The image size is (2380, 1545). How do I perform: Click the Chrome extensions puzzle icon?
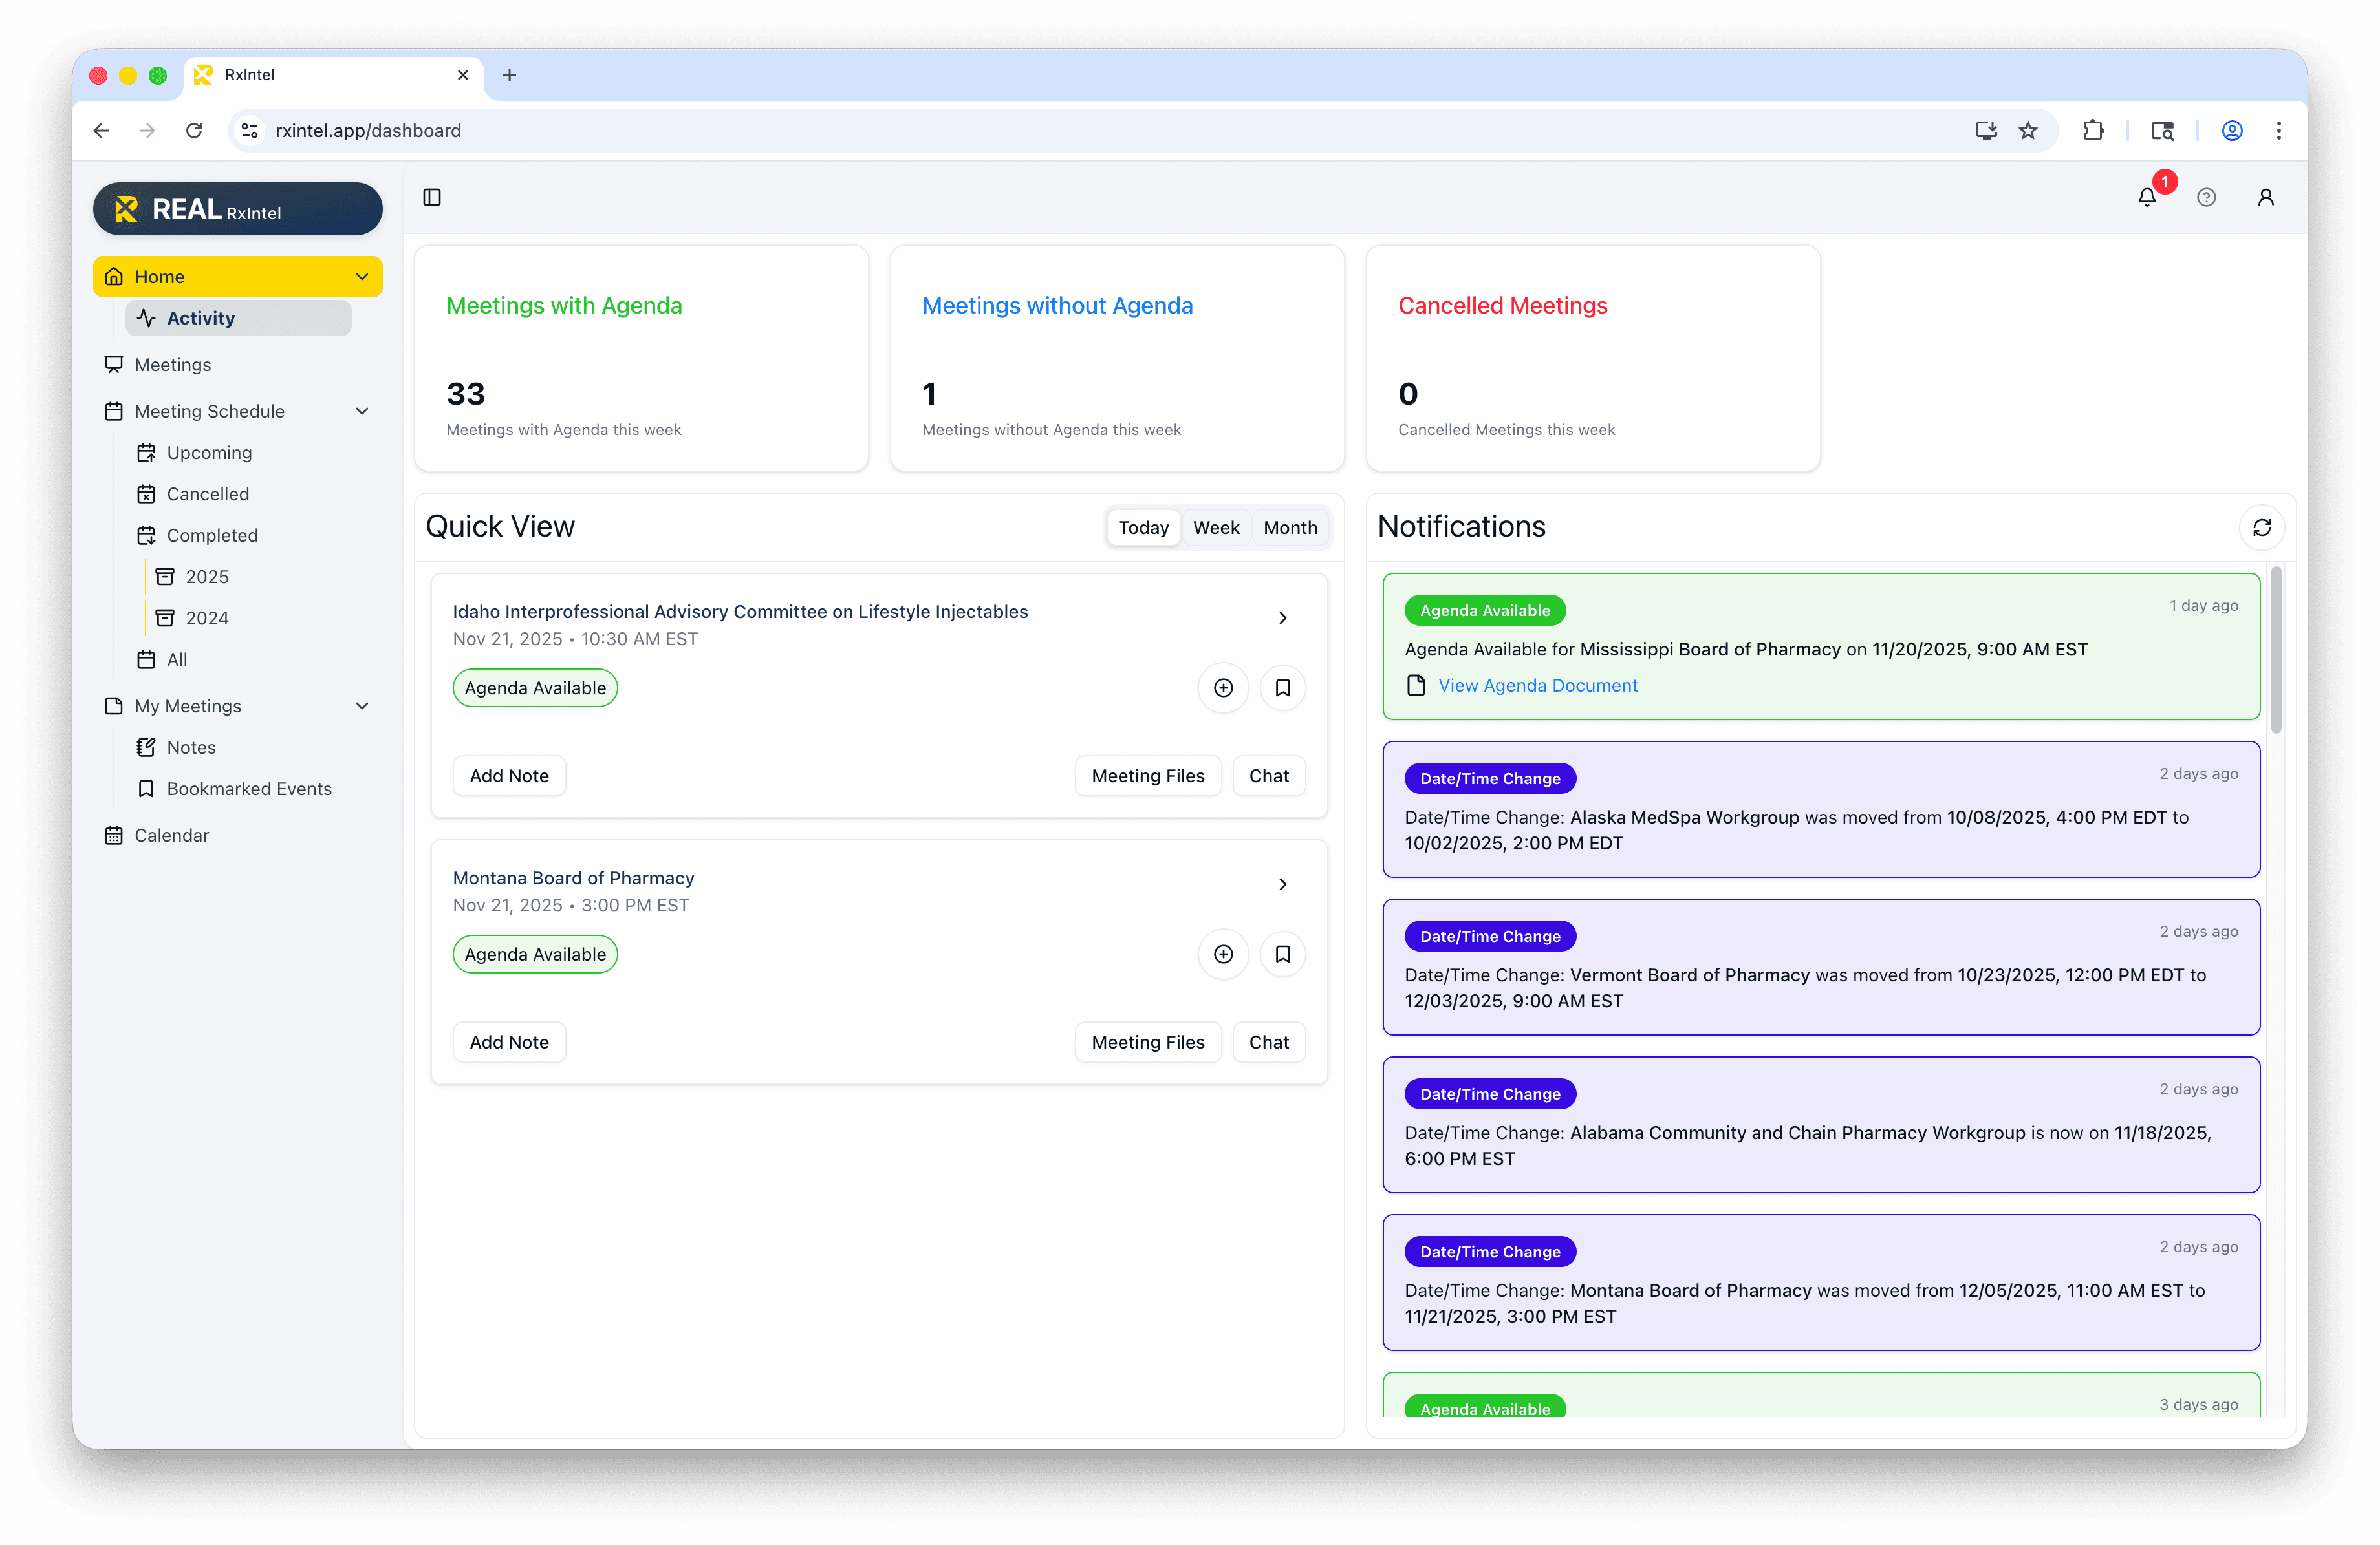(2093, 130)
